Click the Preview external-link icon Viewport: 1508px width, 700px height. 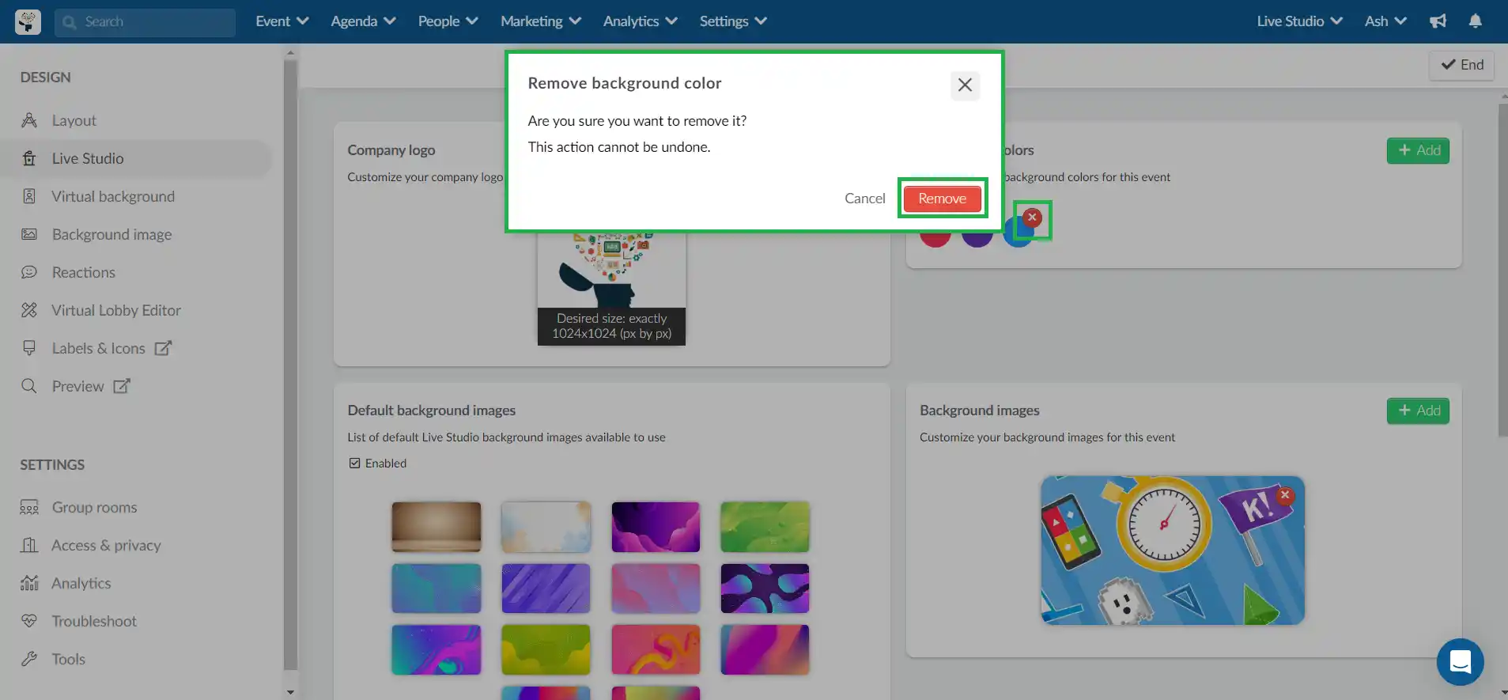pos(122,386)
